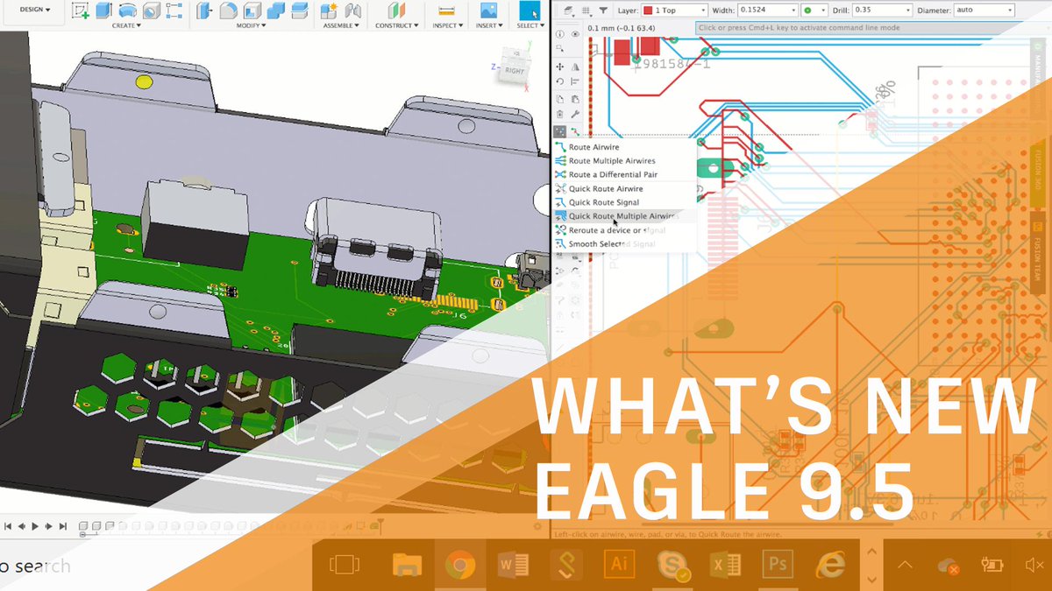1052x591 pixels.
Task: Choose Quick Route Airwire
Action: tap(623, 189)
